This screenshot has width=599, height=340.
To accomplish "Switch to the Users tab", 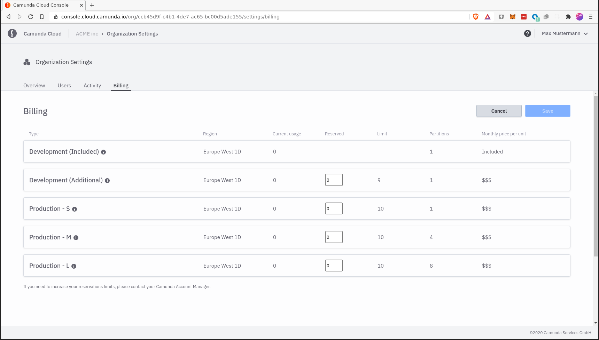I will pos(64,86).
